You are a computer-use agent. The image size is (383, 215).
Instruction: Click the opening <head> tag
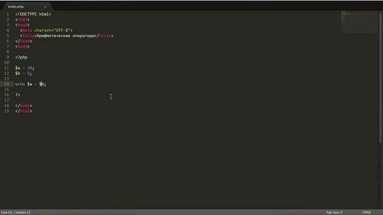(22, 25)
